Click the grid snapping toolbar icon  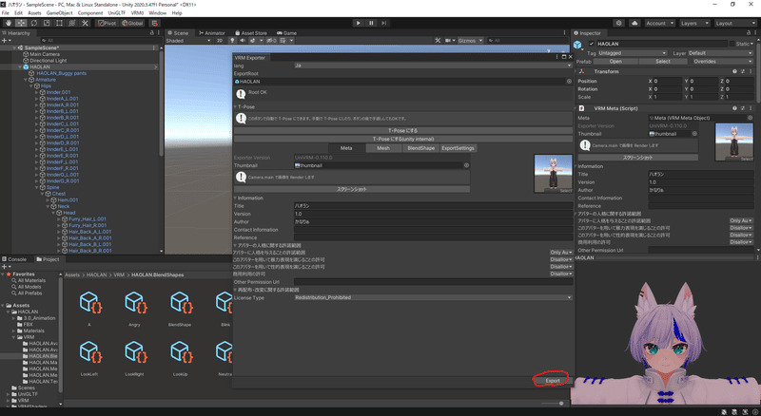154,23
